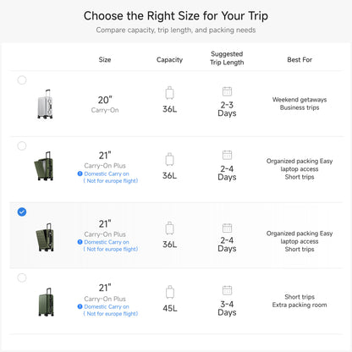Image resolution: width=352 pixels, height=352 pixels.
Task: Click the luggage capacity icon above 45L
Action: click(x=170, y=292)
